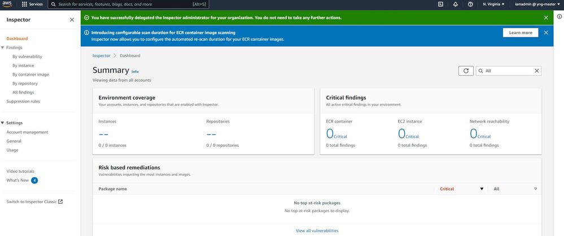Click the Critical findings heading
The width and height of the screenshot is (564, 236).
point(346,98)
